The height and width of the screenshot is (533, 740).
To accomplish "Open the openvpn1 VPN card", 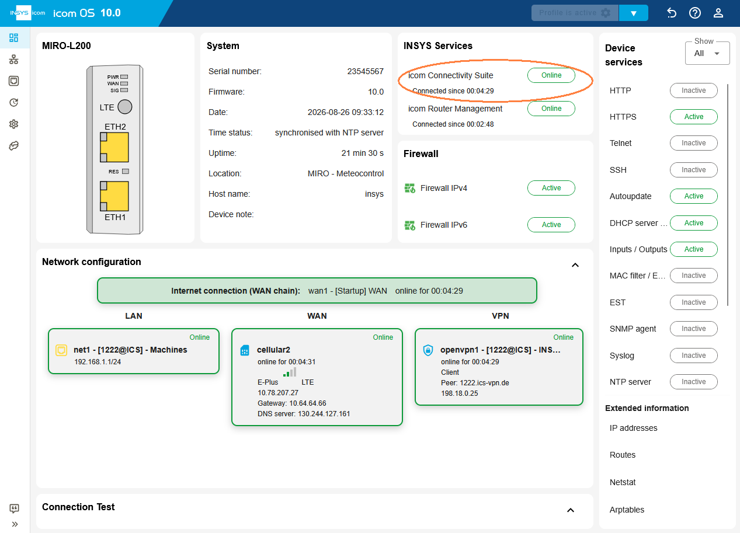I will pyautogui.click(x=499, y=366).
